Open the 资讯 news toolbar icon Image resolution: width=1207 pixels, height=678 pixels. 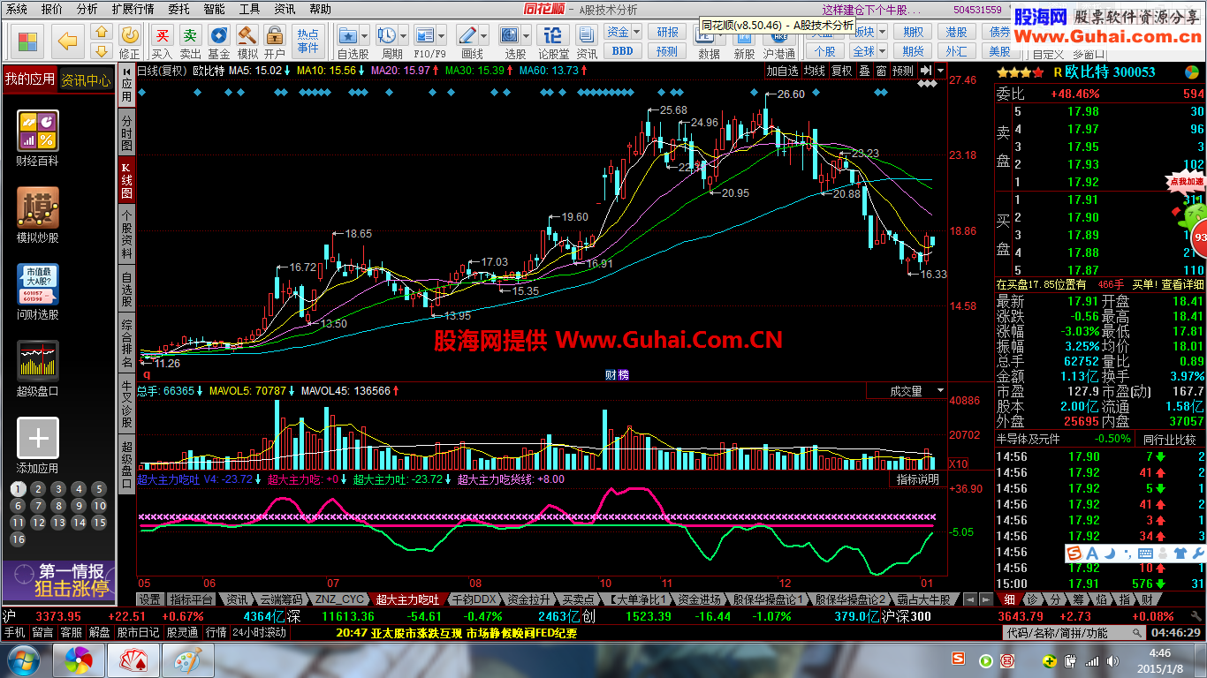tap(587, 41)
